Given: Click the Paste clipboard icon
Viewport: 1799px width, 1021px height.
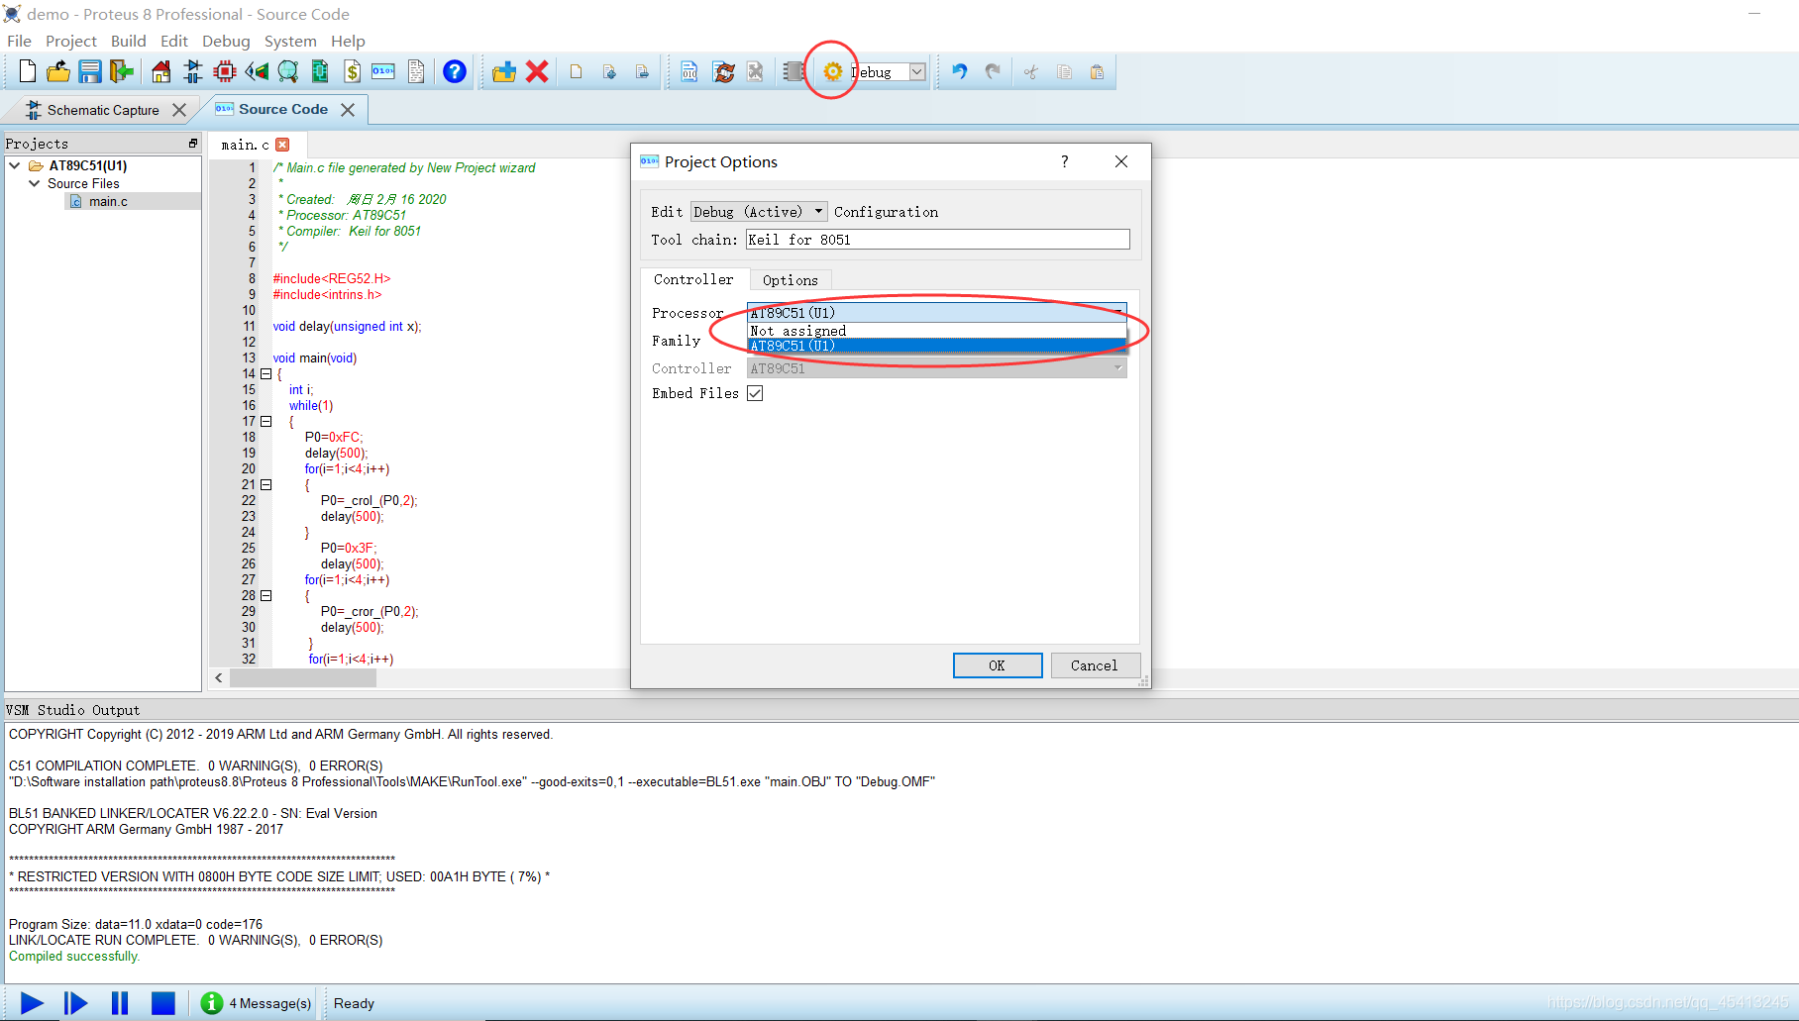Looking at the screenshot, I should [1098, 71].
